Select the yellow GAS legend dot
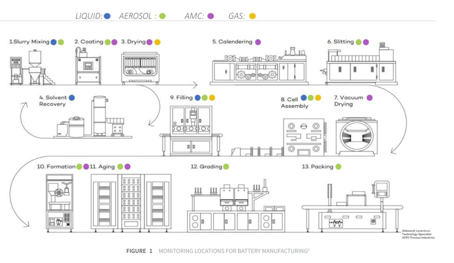This screenshot has height=263, width=454. point(252,16)
